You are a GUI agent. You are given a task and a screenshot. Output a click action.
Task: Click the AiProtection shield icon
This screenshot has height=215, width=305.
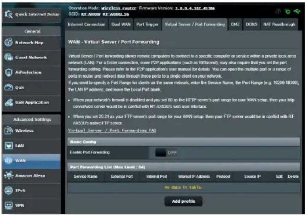coord(8,72)
